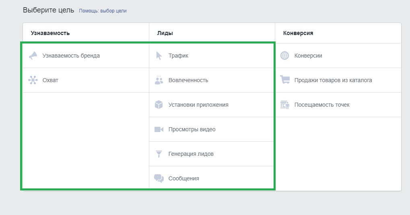
Task: Click the 'Лиды' column header
Action: pos(165,33)
